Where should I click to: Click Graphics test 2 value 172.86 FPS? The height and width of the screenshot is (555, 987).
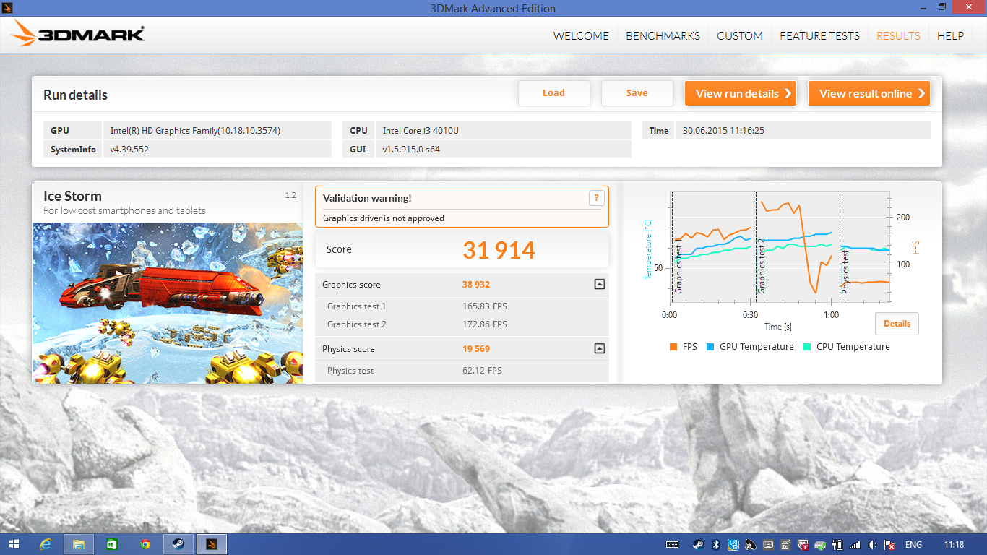485,324
